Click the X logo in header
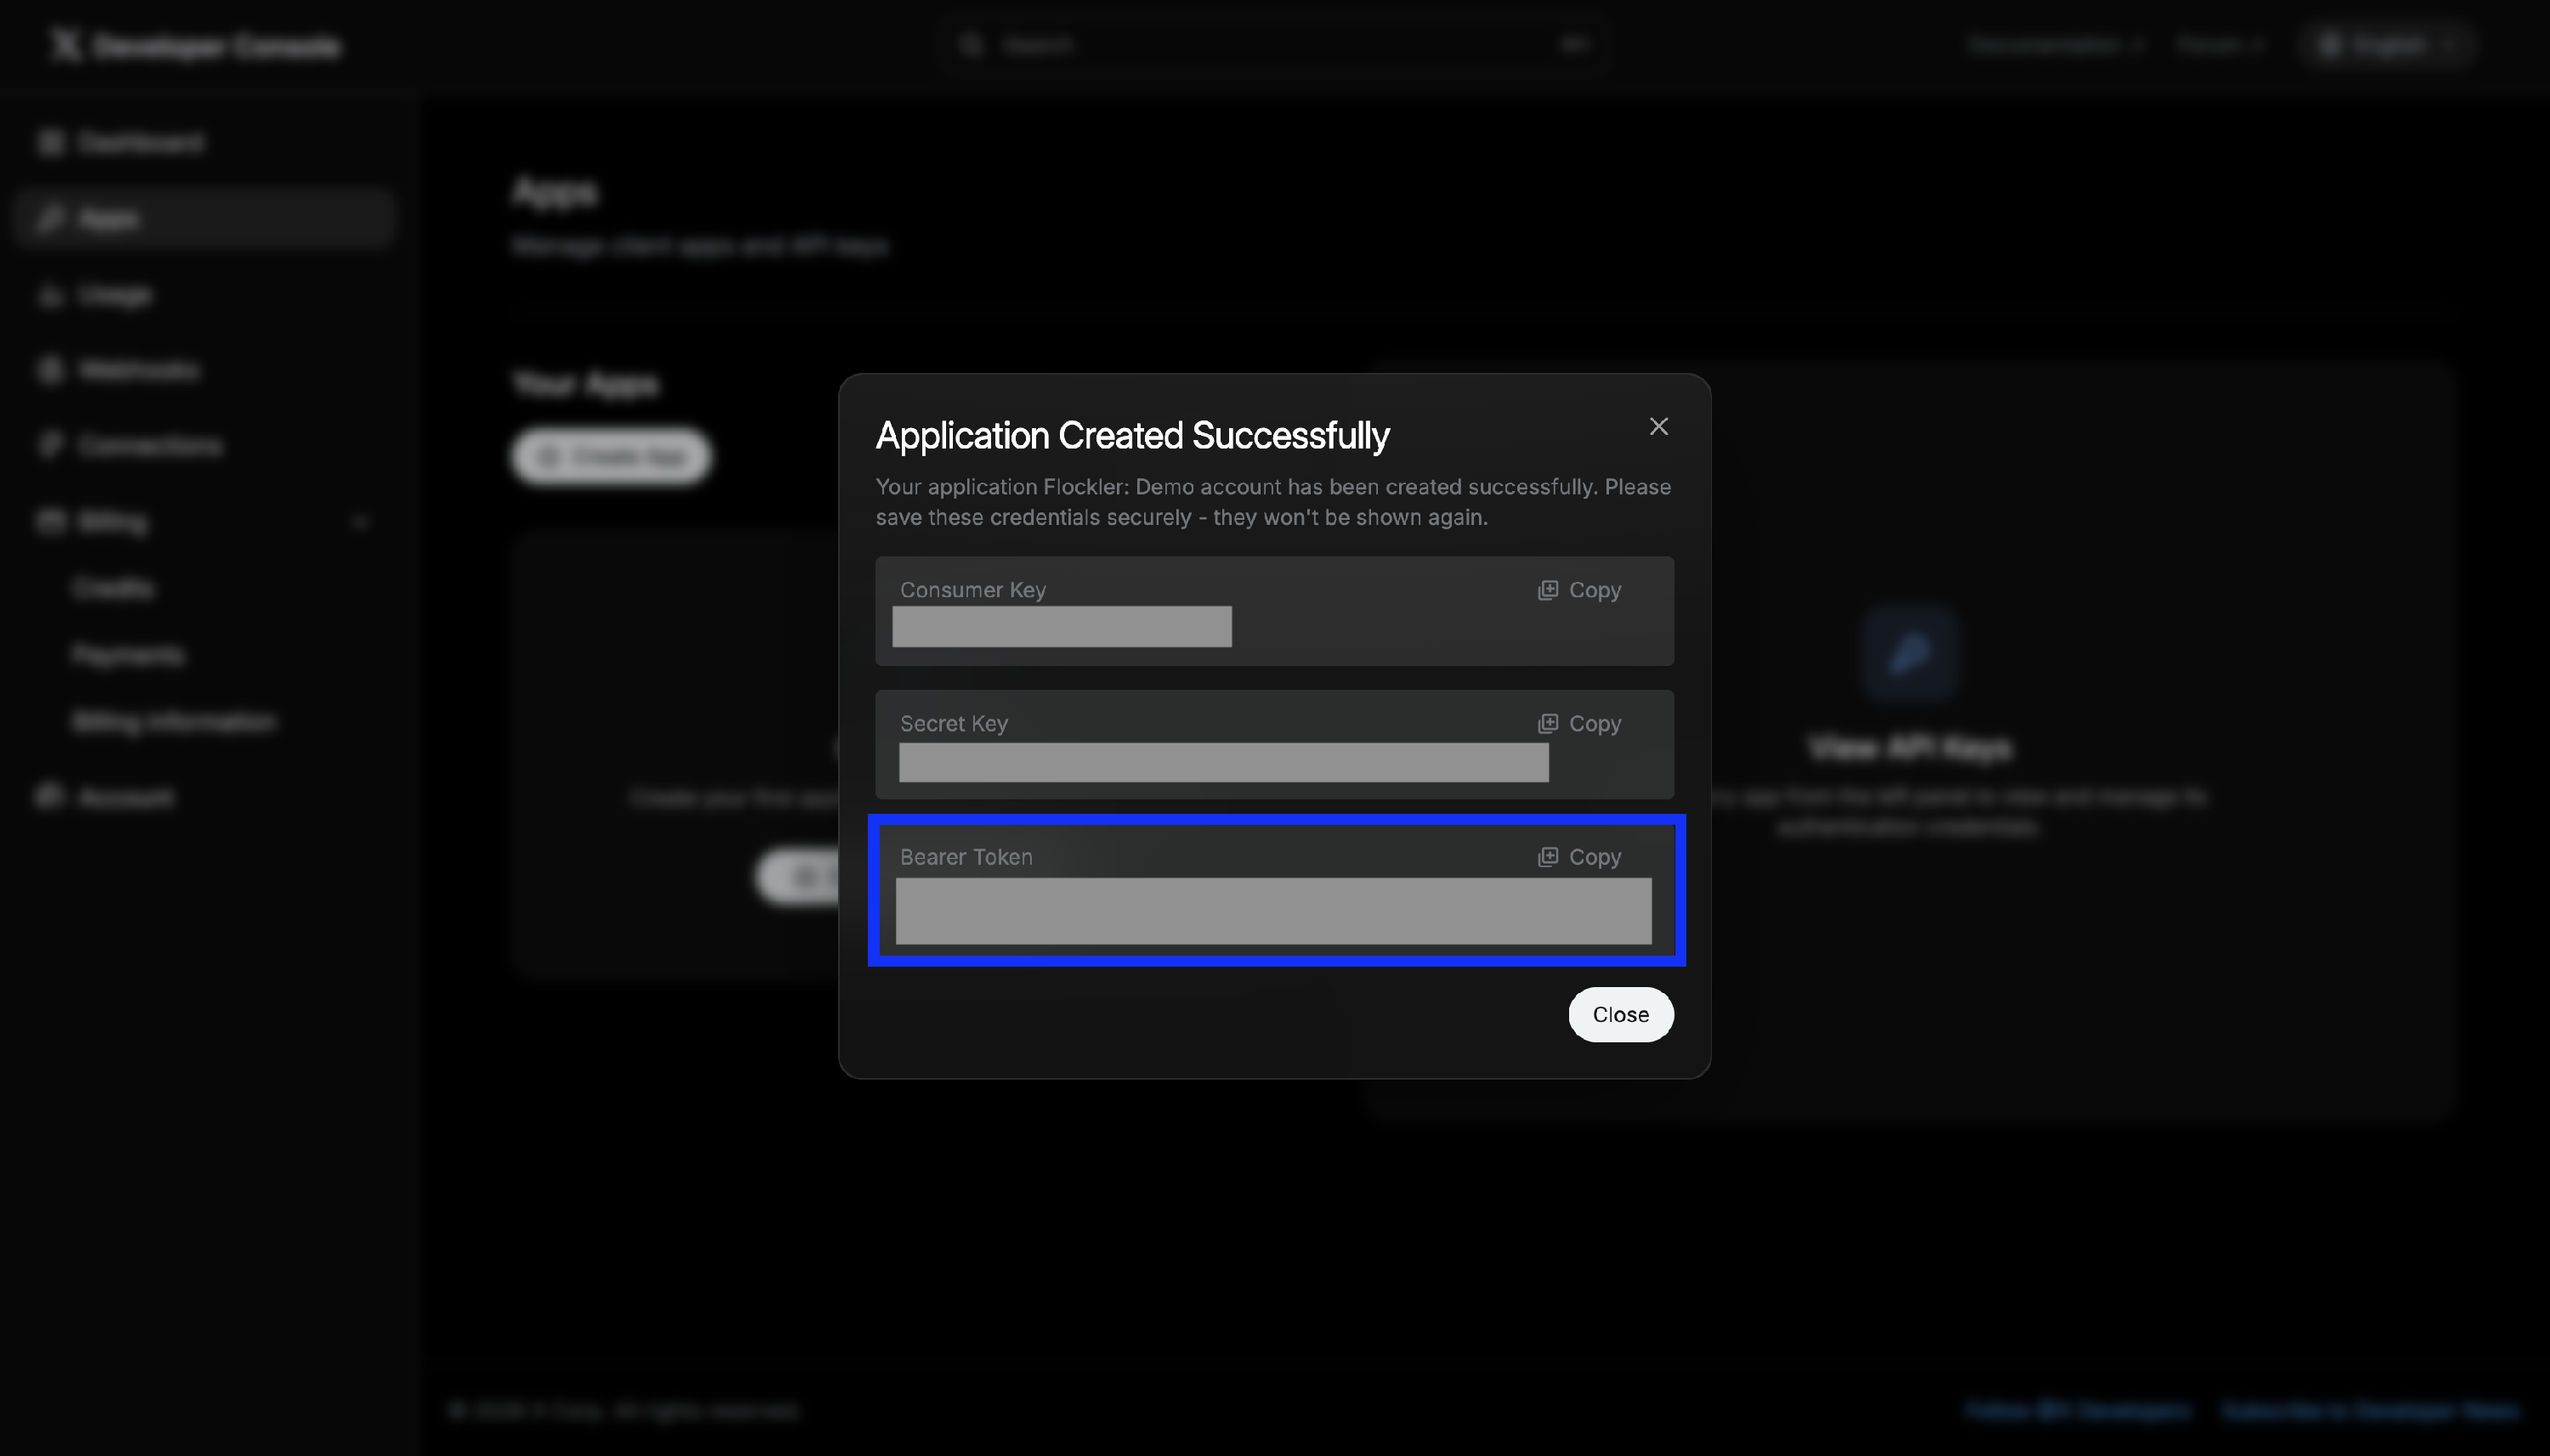 click(65, 45)
